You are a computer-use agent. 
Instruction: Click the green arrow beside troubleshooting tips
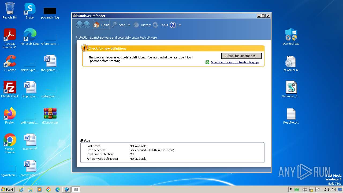coord(207,62)
